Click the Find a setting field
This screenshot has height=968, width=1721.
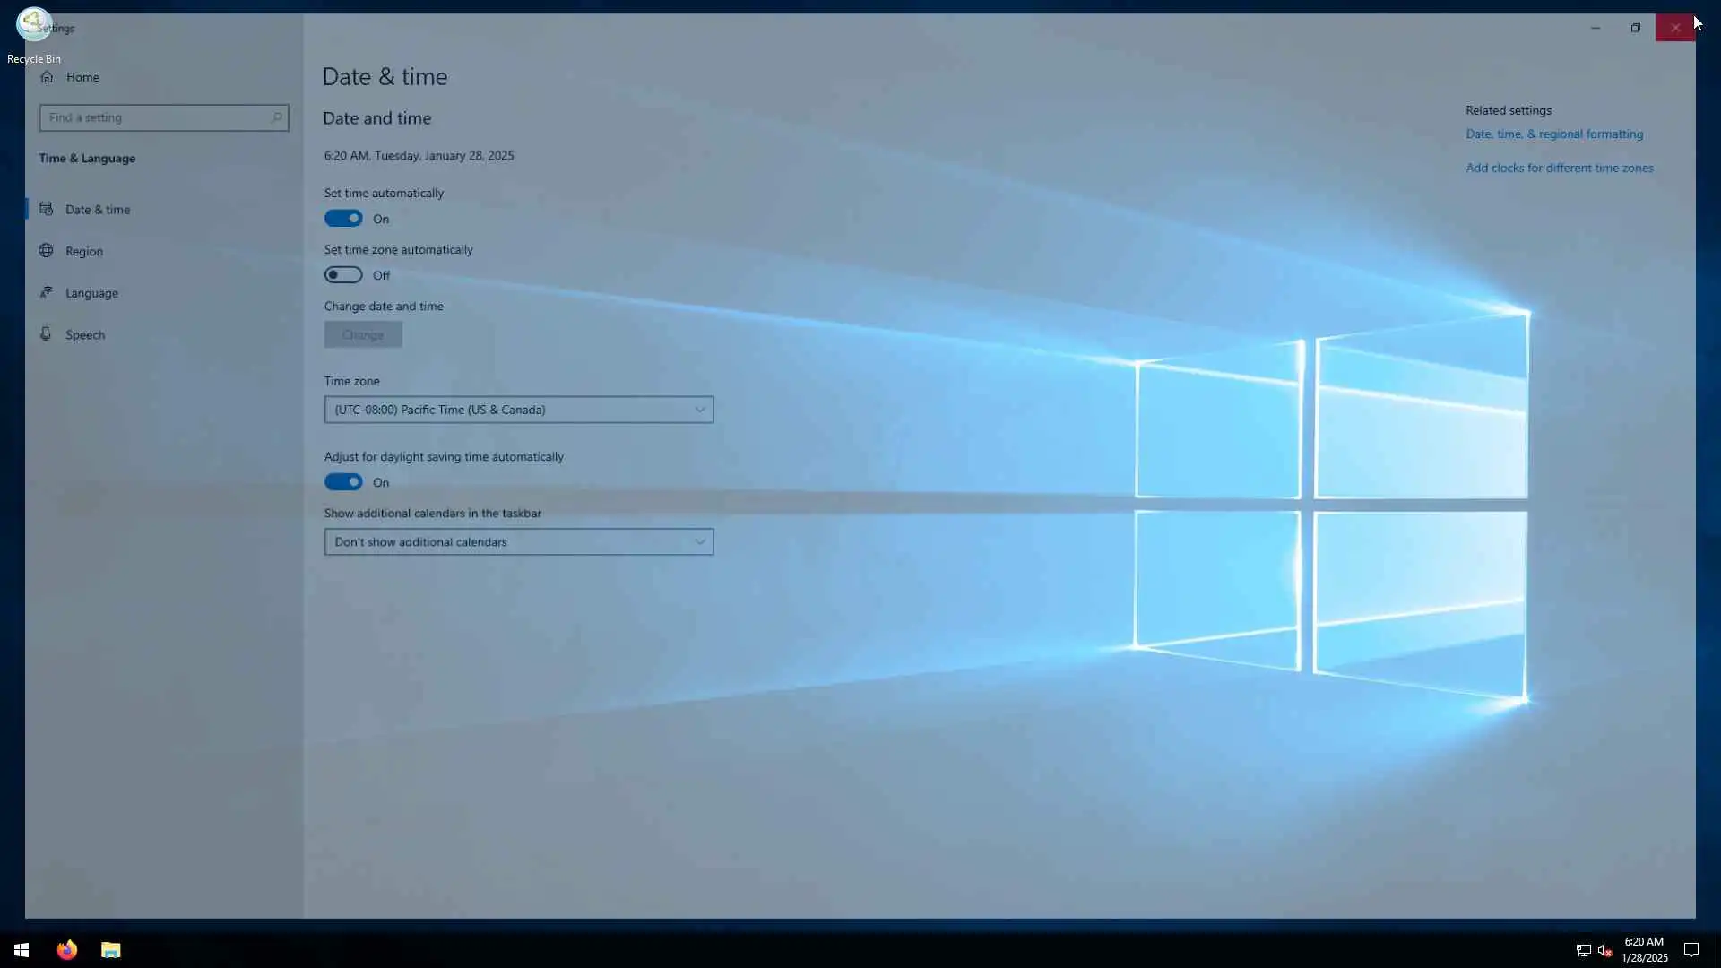coord(152,117)
